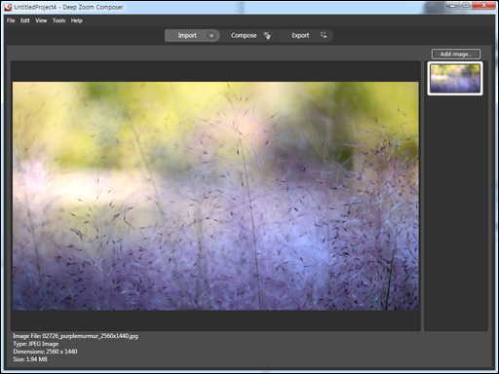
Task: Open the Edit menu
Action: [x=25, y=20]
